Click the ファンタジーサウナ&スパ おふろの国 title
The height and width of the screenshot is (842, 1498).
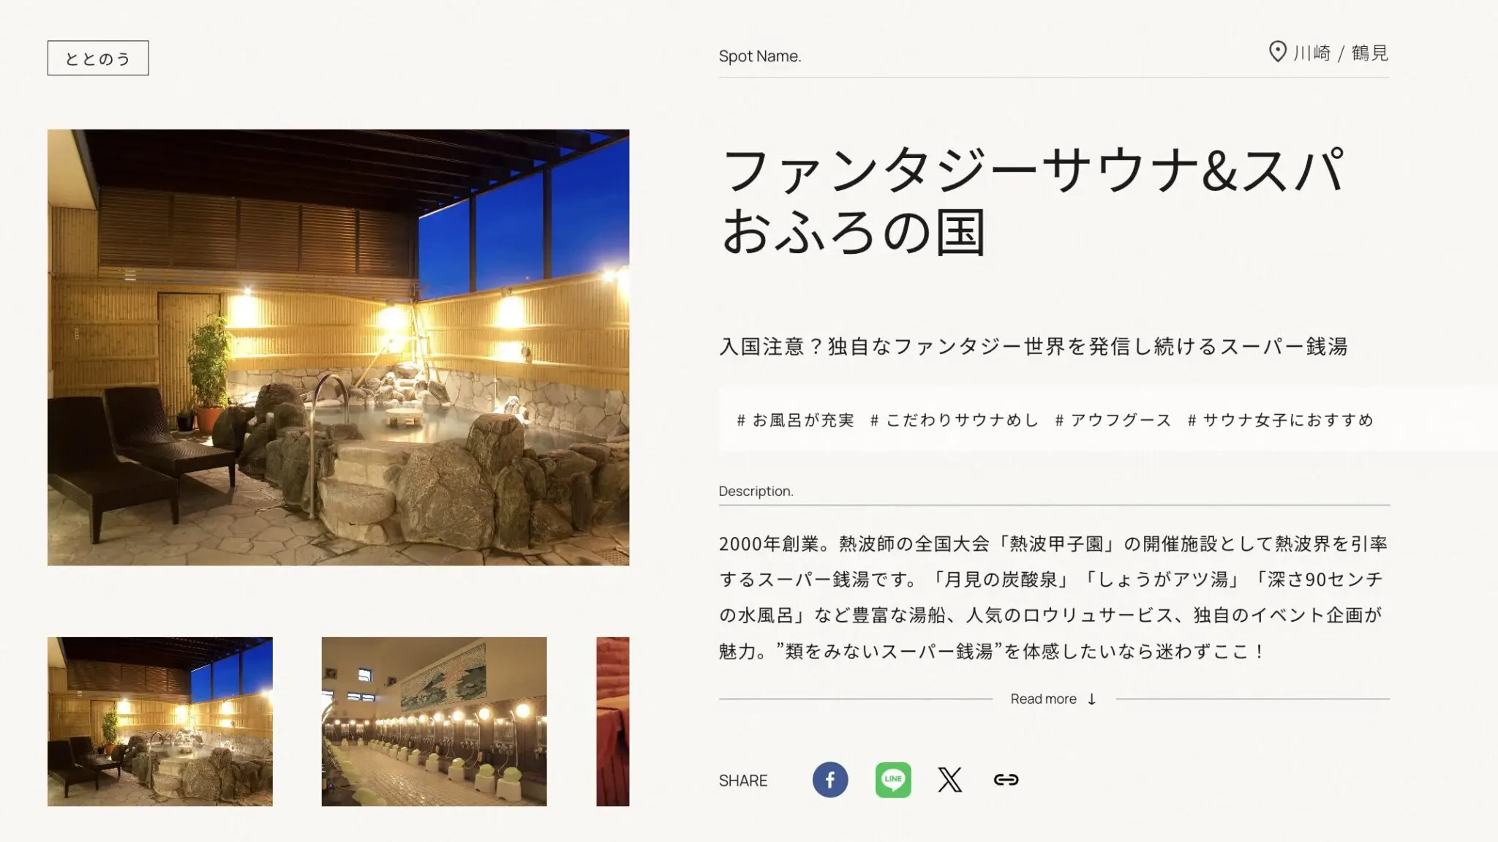(1033, 201)
